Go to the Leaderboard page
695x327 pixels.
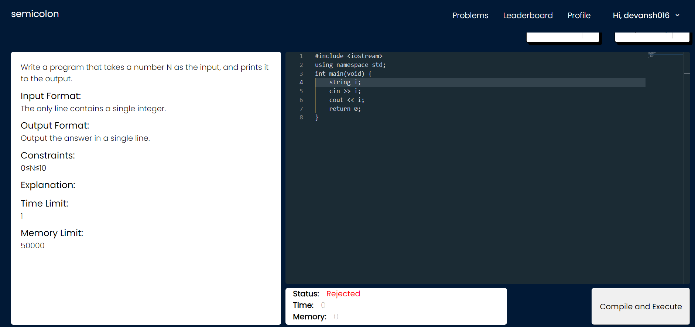528,16
